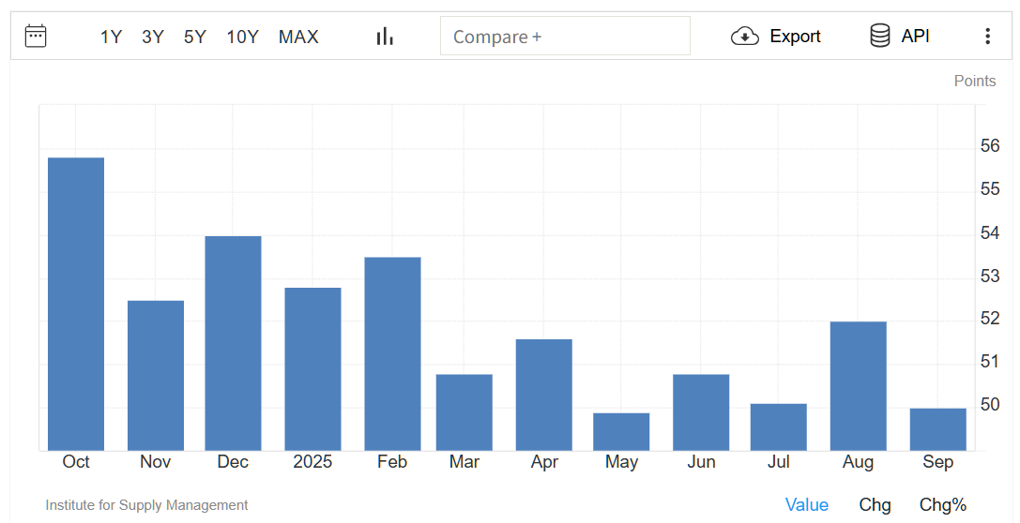Click the database API icon

click(880, 37)
